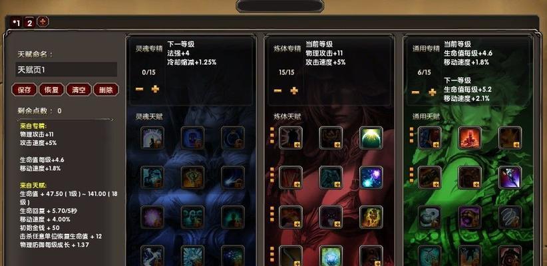The image size is (547, 266).
Task: Click the 清空 button to clear talents
Action: (79, 90)
